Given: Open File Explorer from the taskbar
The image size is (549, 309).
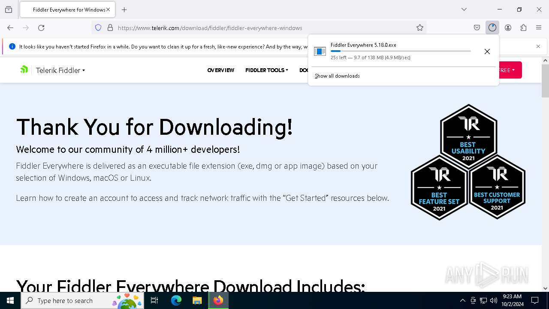Looking at the screenshot, I should click(197, 300).
